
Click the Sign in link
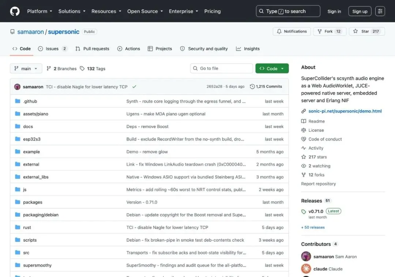click(x=334, y=11)
